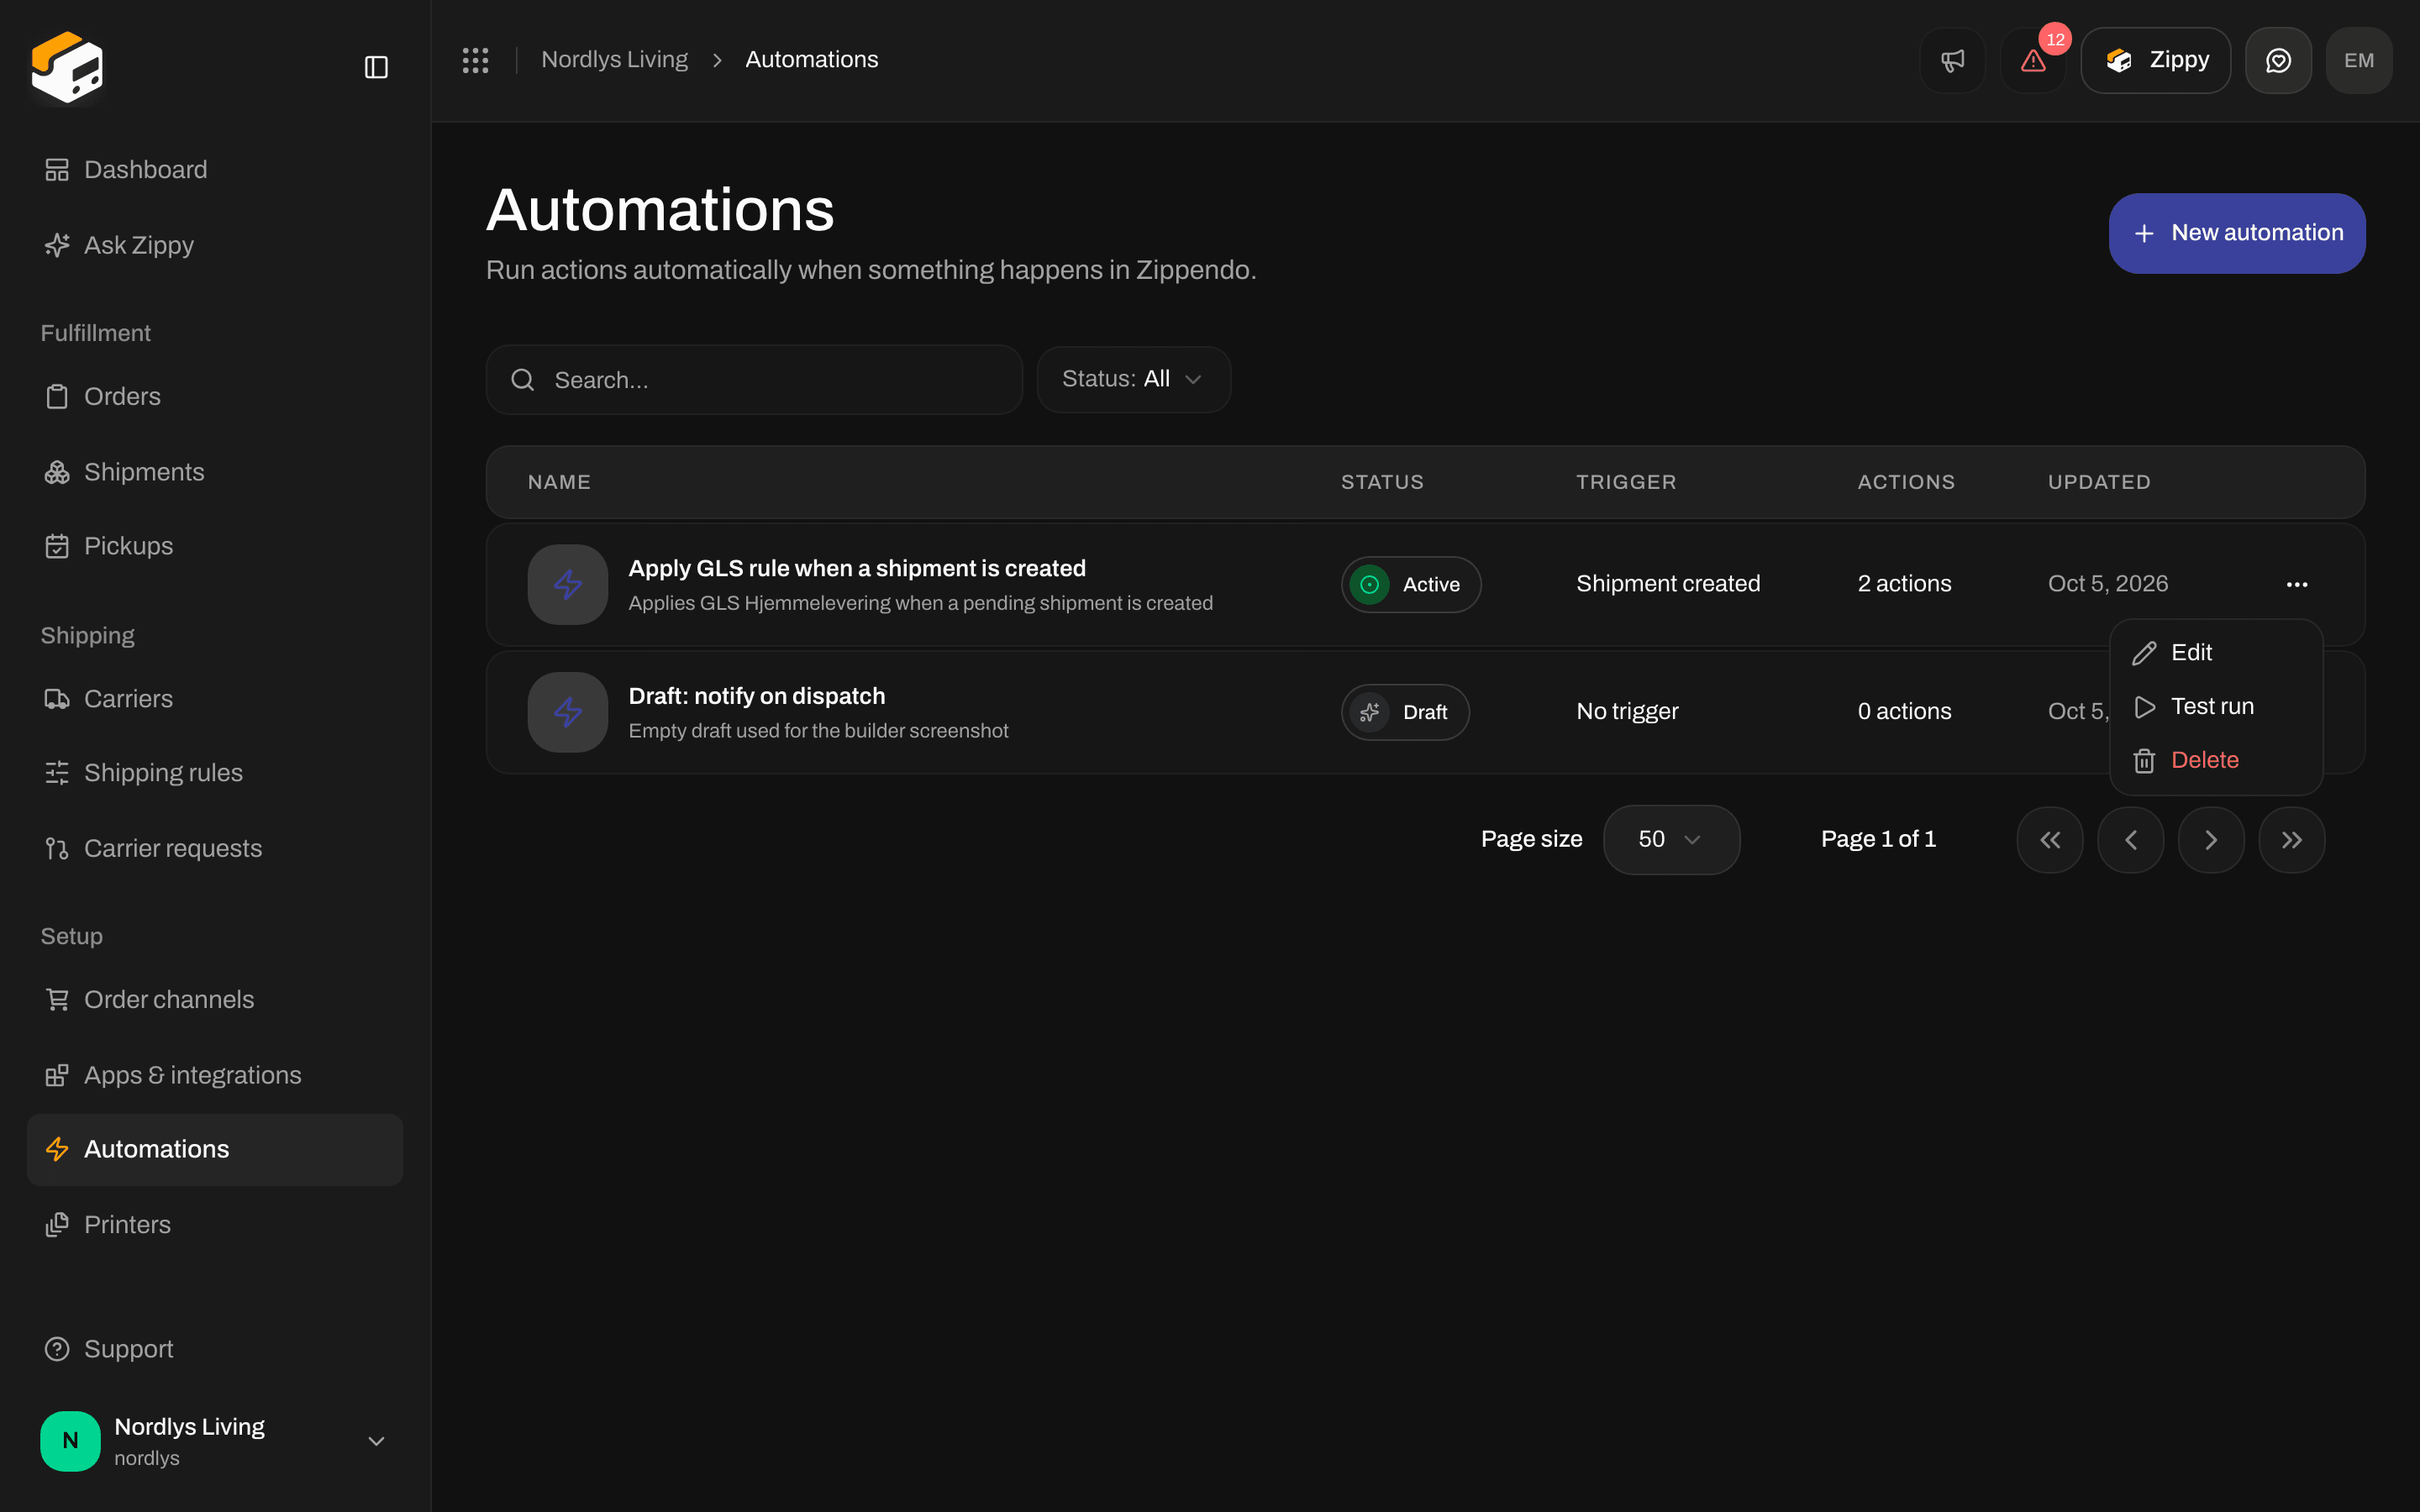Go to the last page button
This screenshot has height=1512, width=2420.
pos(2292,840)
